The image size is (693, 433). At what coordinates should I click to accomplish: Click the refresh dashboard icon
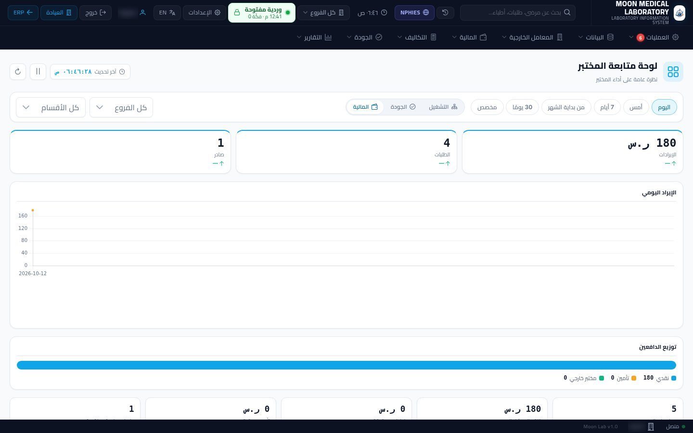click(18, 72)
